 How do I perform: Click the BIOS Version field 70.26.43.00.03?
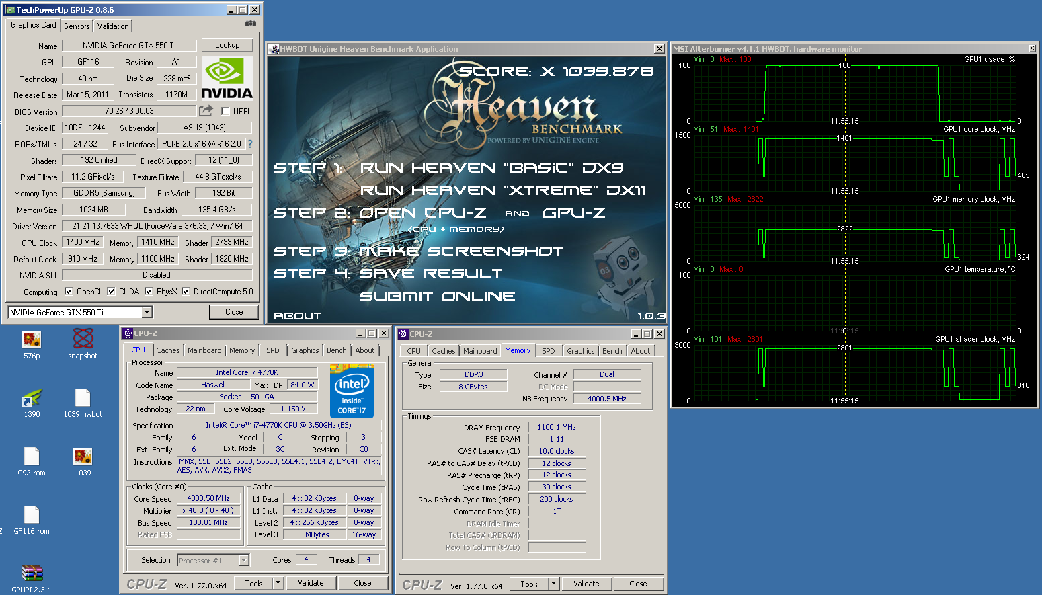pyautogui.click(x=129, y=111)
